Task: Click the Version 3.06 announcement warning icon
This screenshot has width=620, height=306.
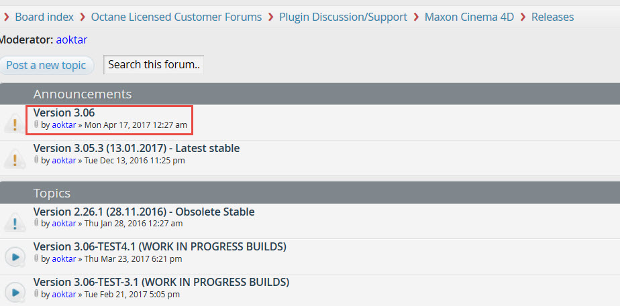Action: 15,124
